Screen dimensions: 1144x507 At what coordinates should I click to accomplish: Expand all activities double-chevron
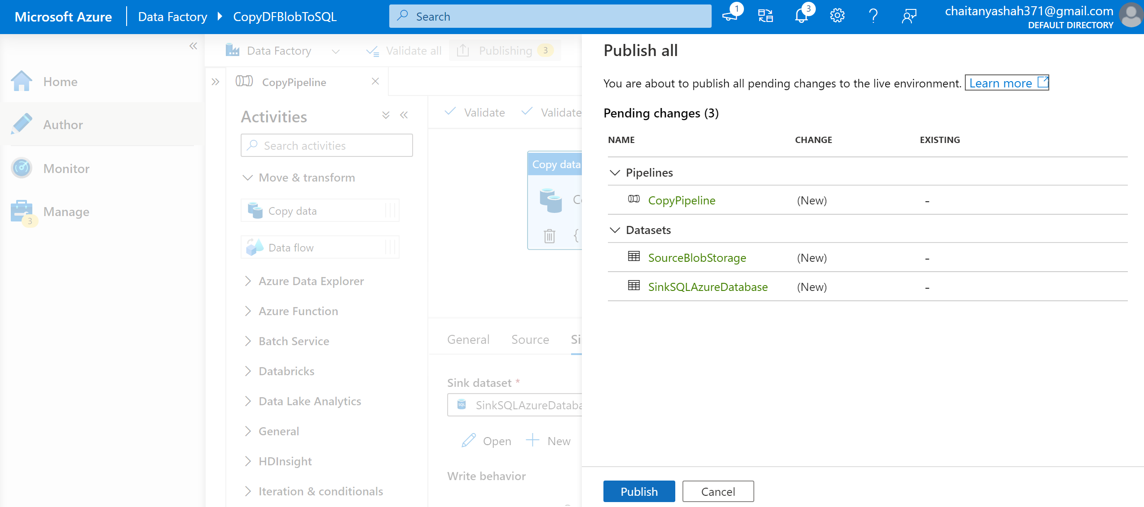(x=386, y=115)
